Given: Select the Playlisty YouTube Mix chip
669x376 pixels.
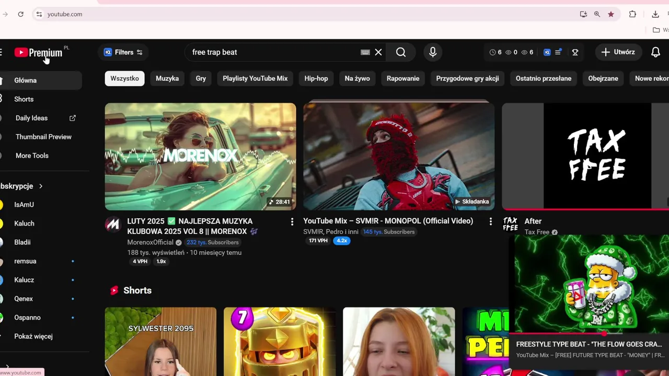Looking at the screenshot, I should tap(255, 78).
